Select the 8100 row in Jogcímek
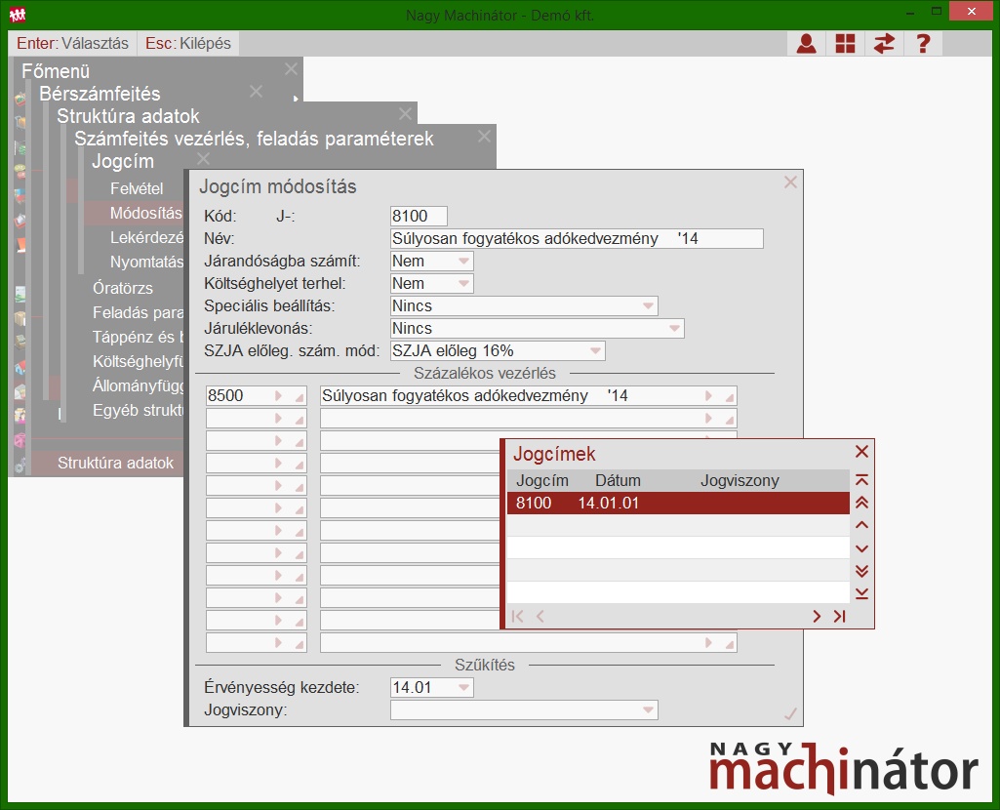The width and height of the screenshot is (1000, 810). [678, 503]
